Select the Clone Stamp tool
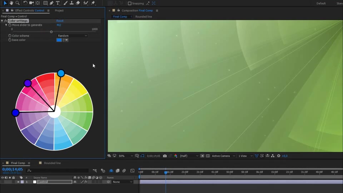The height and width of the screenshot is (193, 343). (71, 3)
